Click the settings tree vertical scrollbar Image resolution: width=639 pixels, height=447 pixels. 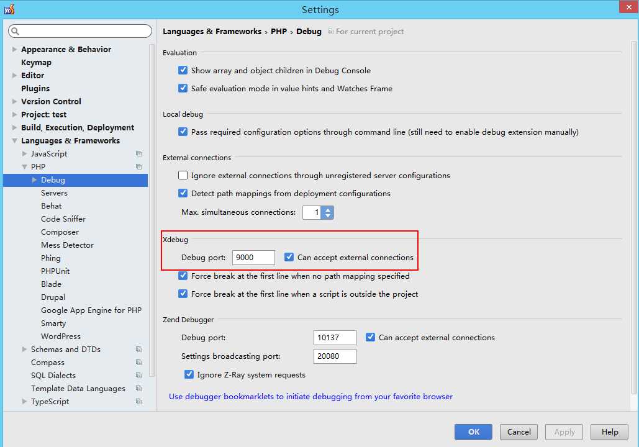click(152, 210)
